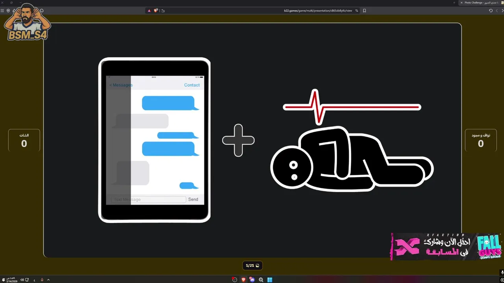Reload the page

(x=491, y=11)
